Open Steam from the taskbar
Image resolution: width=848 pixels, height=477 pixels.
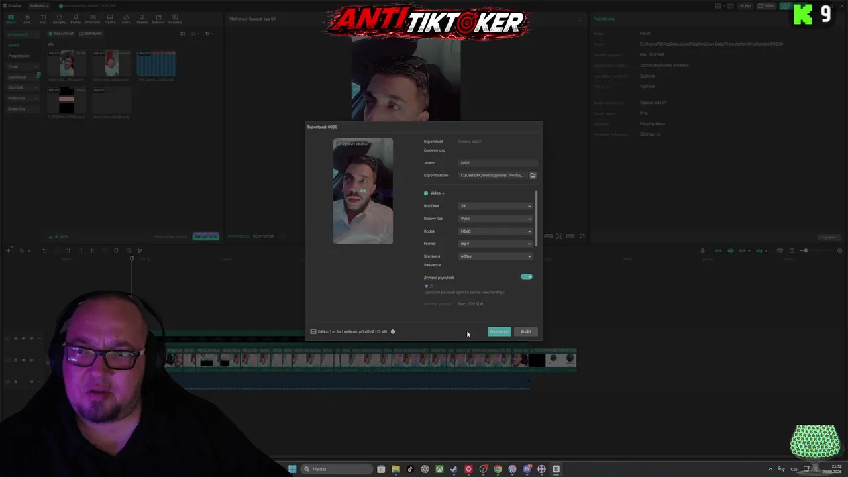(454, 469)
